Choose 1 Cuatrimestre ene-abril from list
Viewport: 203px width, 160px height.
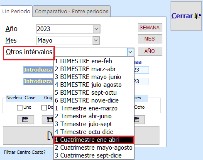[x=94, y=140]
